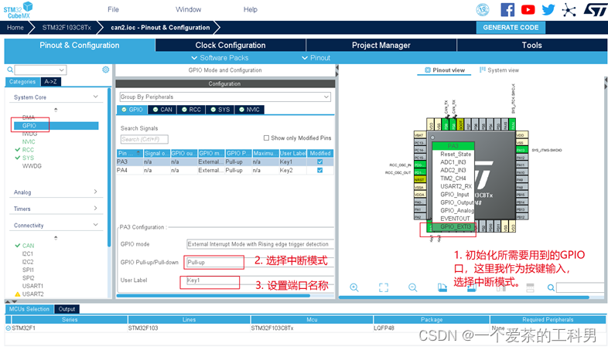Click the grayed-out split rows icon
The width and height of the screenshot is (608, 350).
tap(530, 287)
